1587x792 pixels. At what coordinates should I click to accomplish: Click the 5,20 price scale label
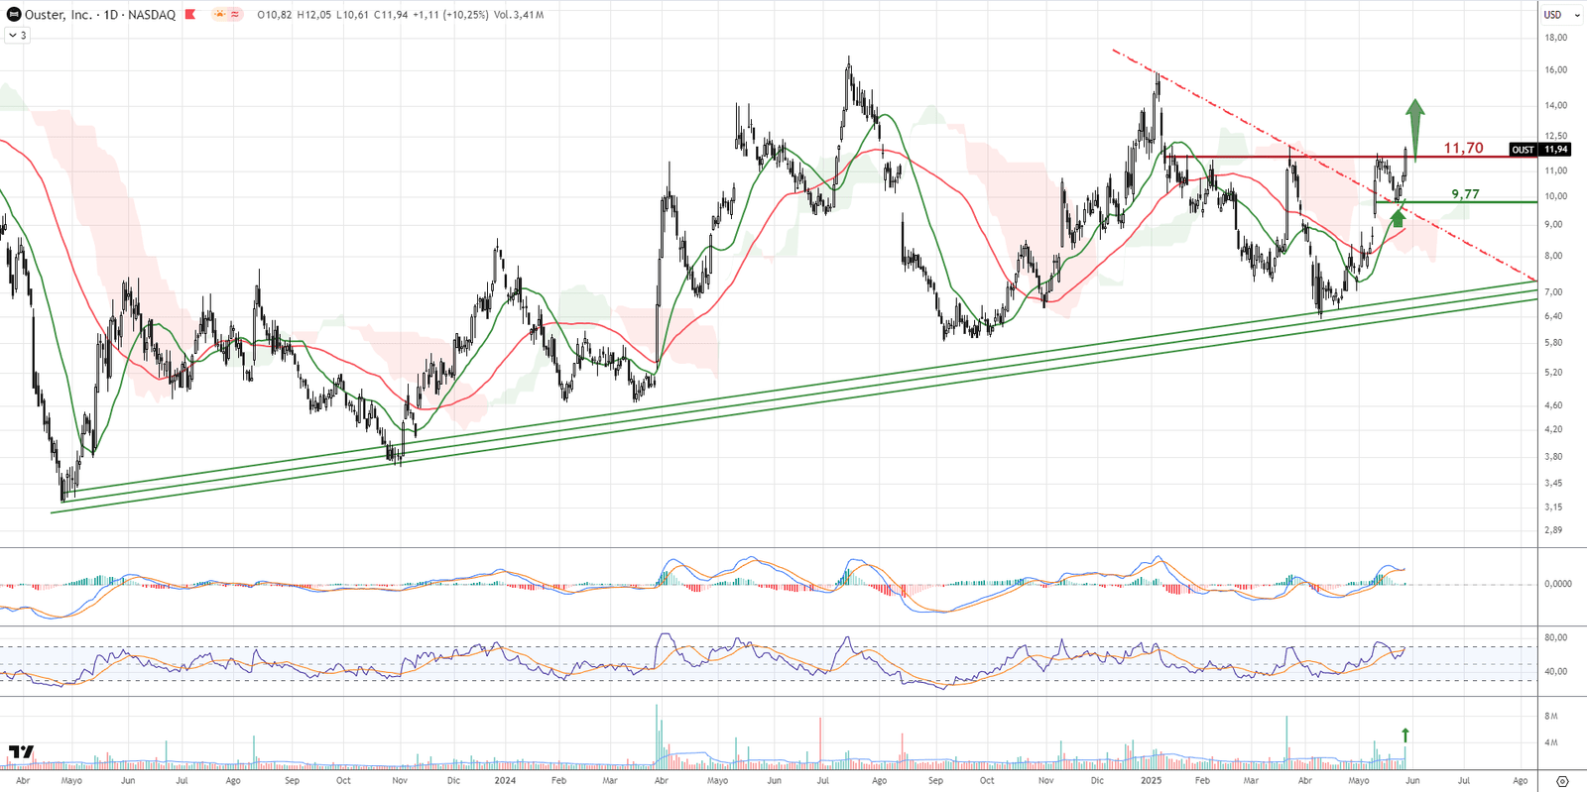click(x=1553, y=373)
